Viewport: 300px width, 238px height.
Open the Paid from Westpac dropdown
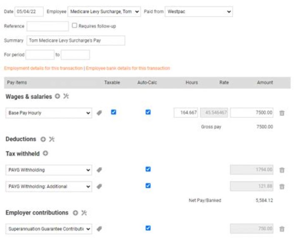coord(198,12)
